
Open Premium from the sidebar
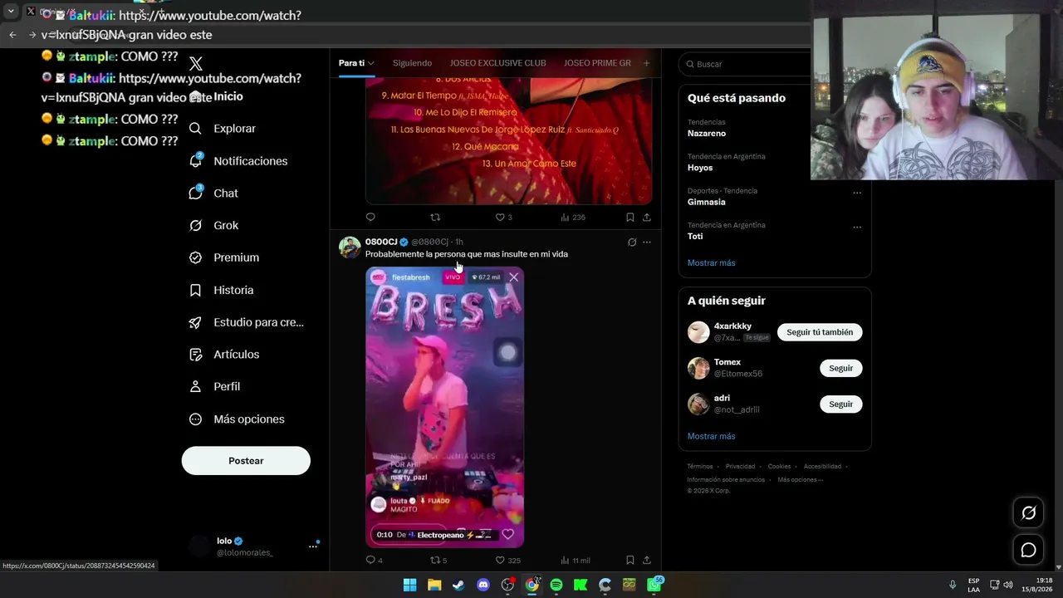pos(224,257)
